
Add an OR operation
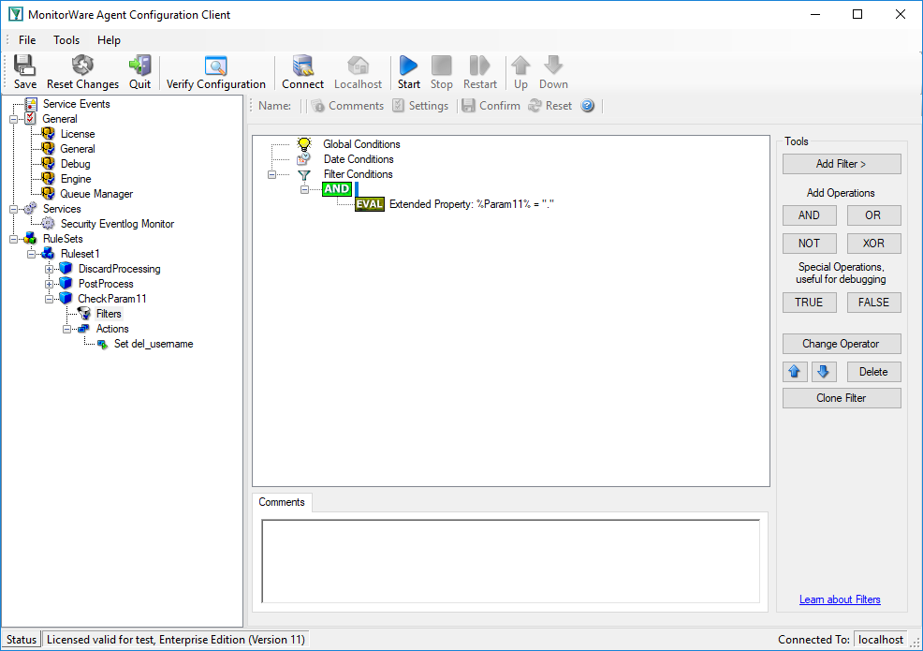click(873, 215)
